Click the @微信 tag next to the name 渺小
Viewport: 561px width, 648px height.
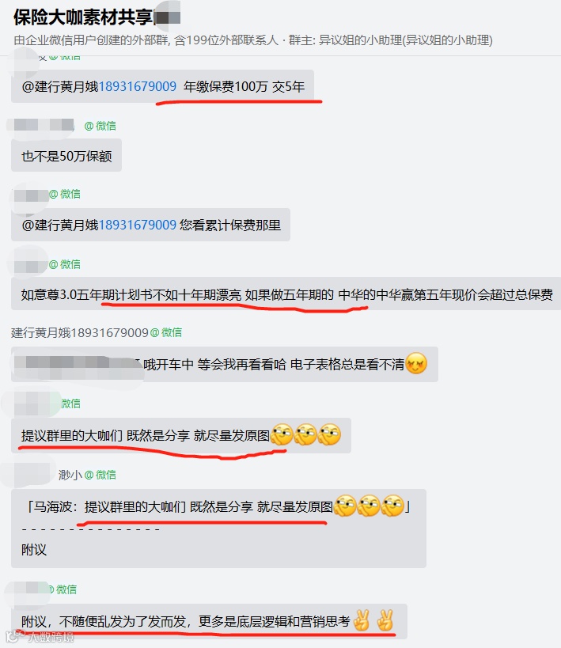tap(100, 475)
